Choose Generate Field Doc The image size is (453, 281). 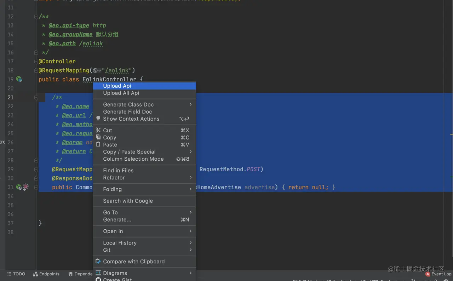[x=144, y=111]
